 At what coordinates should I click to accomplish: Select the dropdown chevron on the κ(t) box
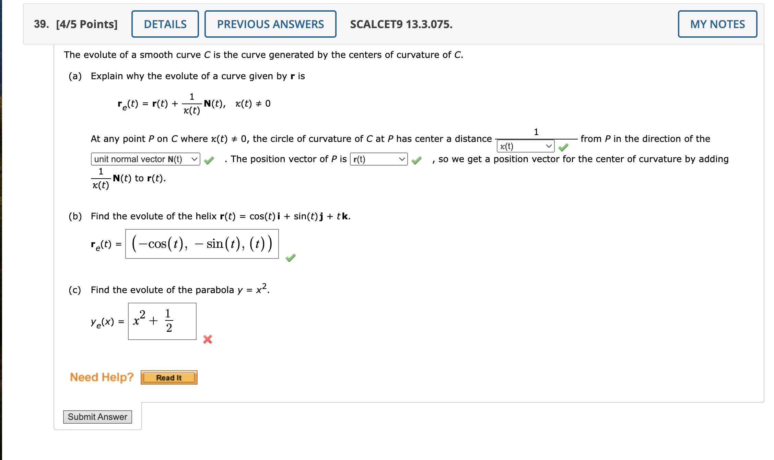(548, 146)
